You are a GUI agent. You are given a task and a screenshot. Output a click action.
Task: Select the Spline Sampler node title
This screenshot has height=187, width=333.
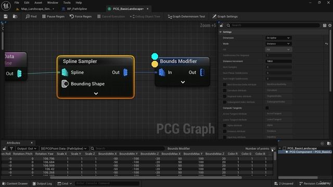click(x=80, y=61)
